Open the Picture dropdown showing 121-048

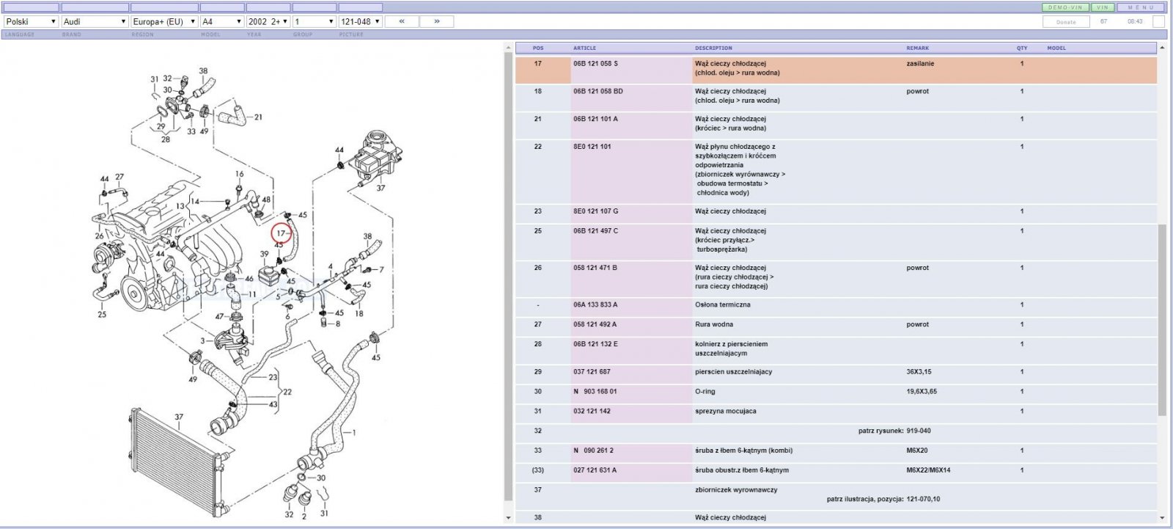pos(360,22)
